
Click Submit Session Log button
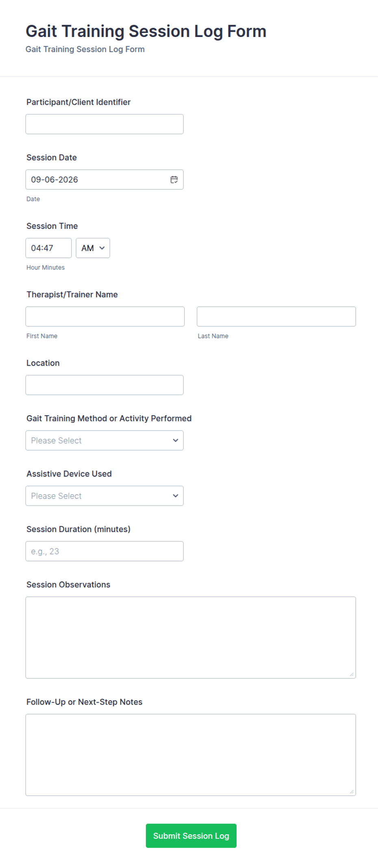(191, 836)
